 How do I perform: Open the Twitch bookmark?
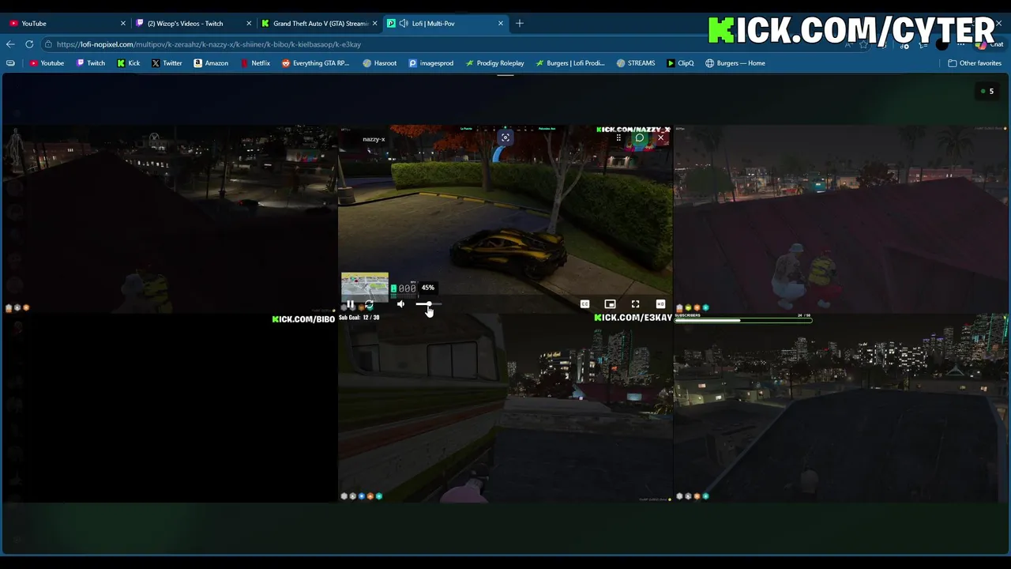tap(91, 63)
